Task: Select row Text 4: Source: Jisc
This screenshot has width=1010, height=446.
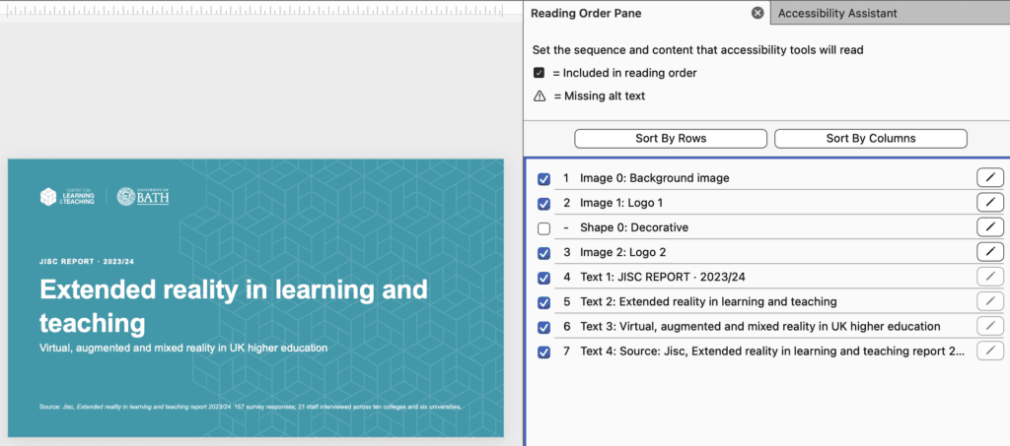Action: tap(772, 350)
